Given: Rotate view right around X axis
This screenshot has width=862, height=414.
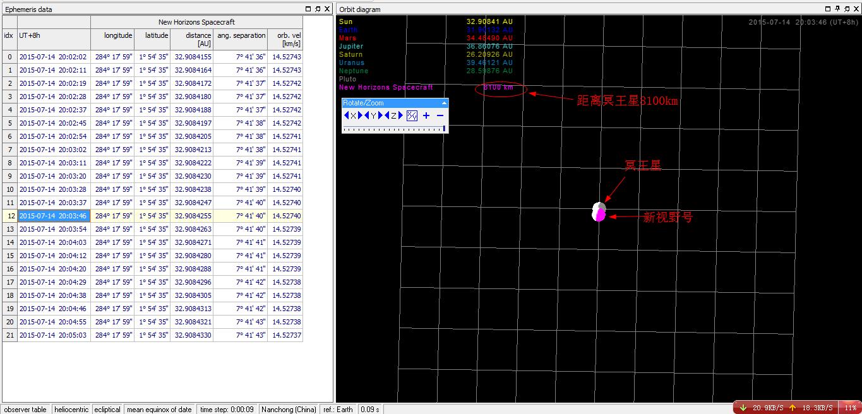Looking at the screenshot, I should [361, 115].
